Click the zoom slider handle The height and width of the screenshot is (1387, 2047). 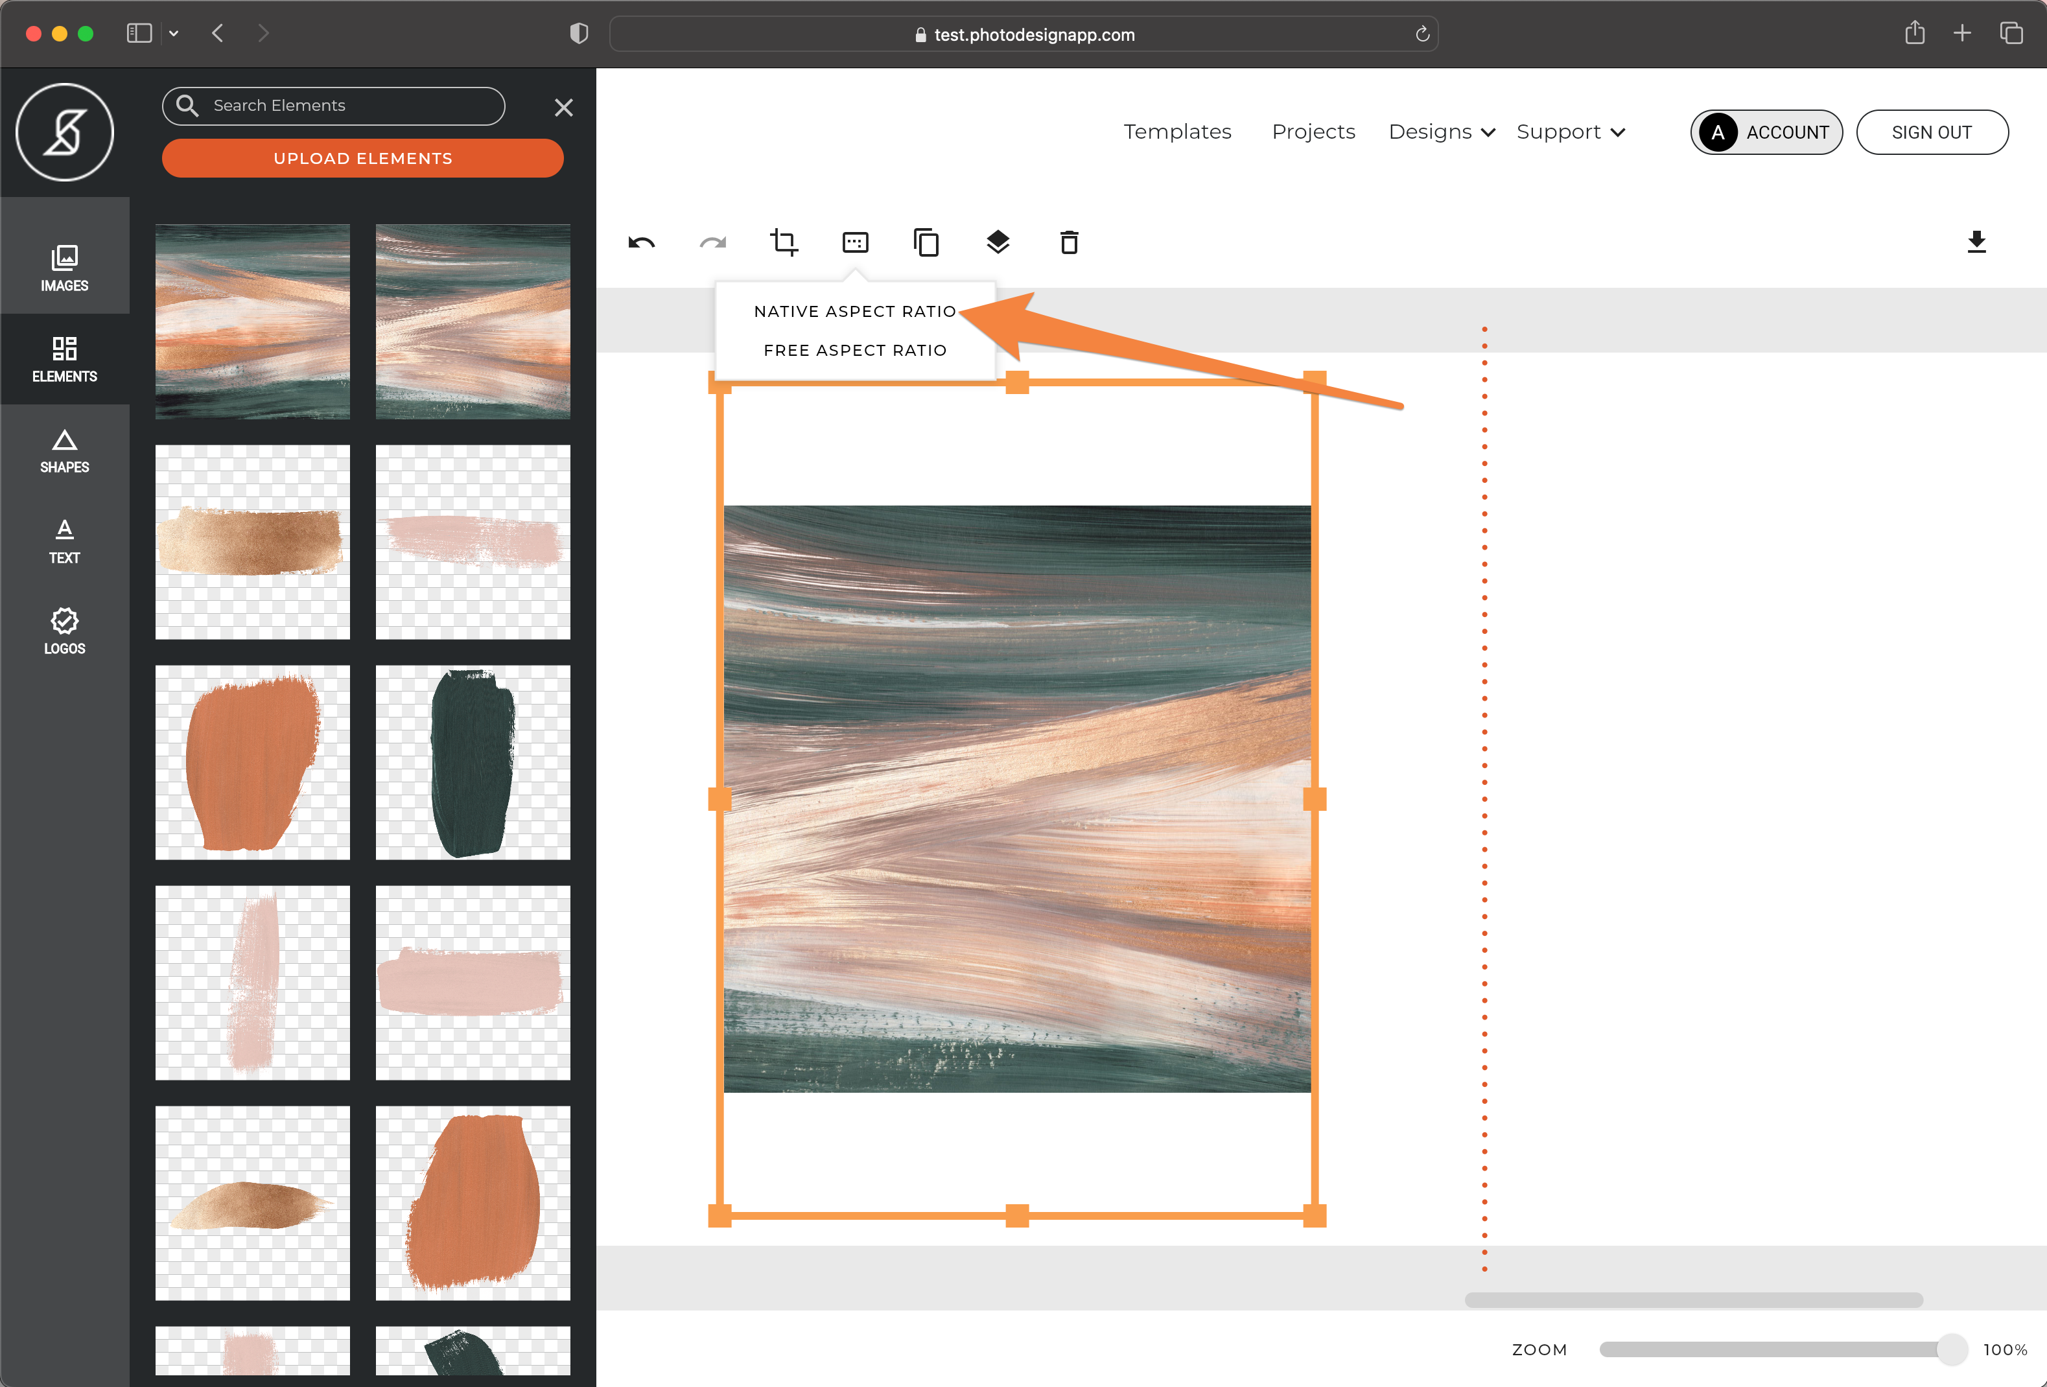coord(1952,1349)
